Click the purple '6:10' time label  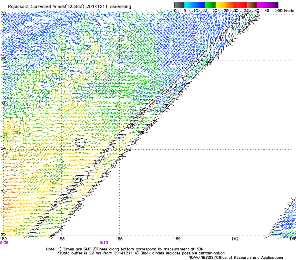click(x=104, y=243)
